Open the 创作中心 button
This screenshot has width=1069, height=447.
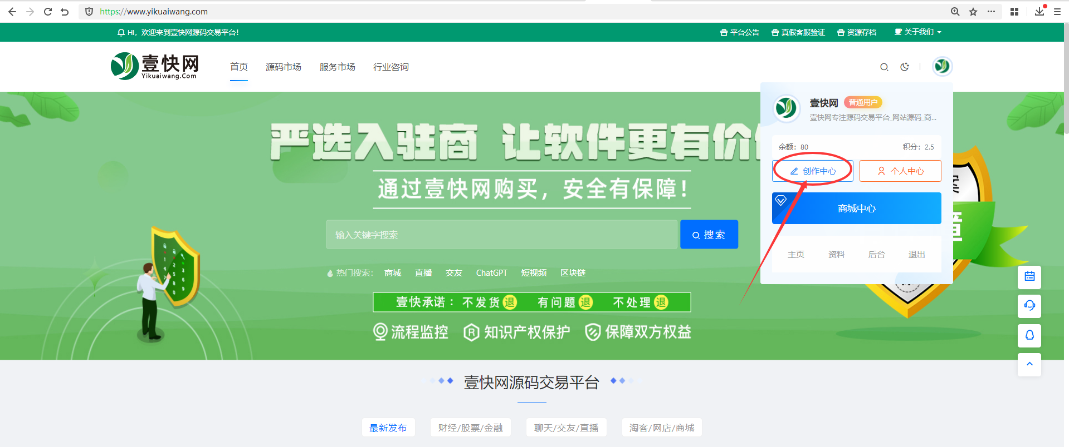(x=813, y=171)
